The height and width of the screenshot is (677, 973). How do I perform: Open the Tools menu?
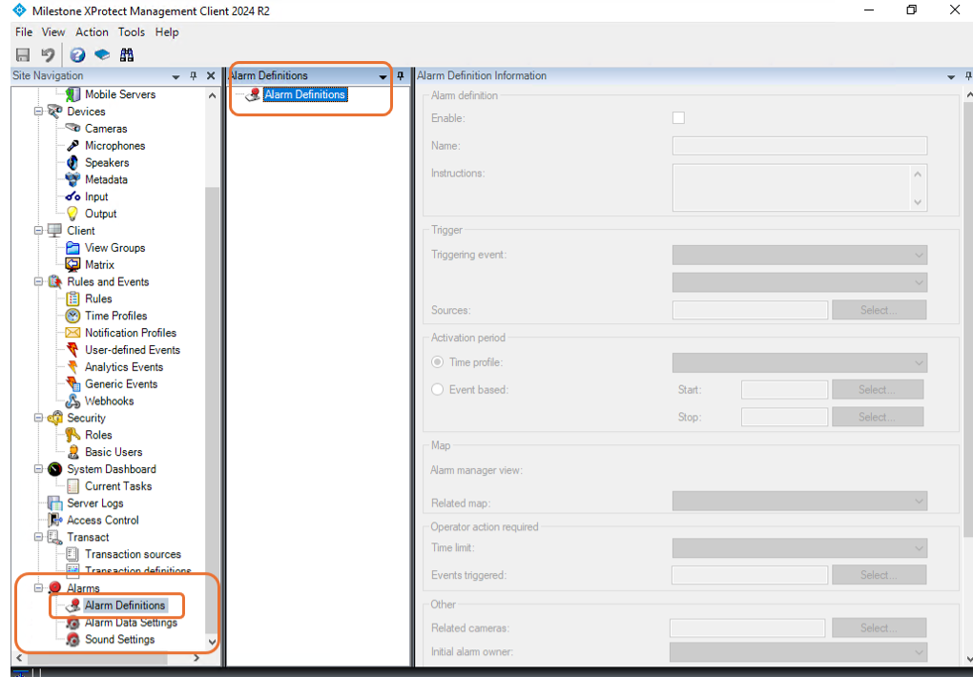click(132, 32)
